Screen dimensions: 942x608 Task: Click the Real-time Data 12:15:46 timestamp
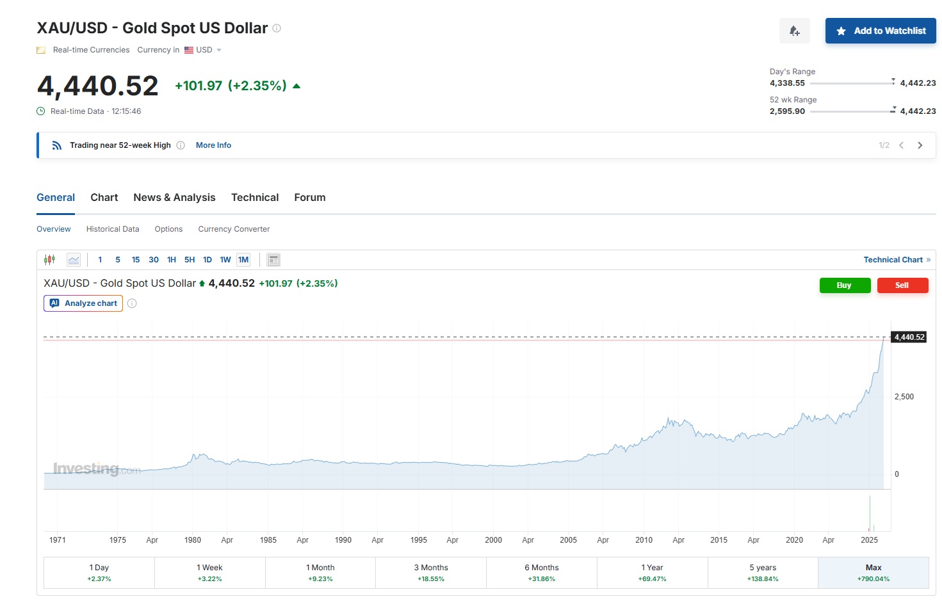[96, 111]
